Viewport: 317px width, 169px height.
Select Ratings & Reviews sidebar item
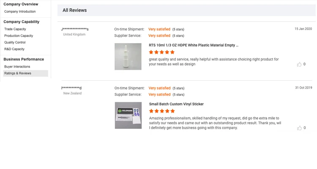click(18, 74)
